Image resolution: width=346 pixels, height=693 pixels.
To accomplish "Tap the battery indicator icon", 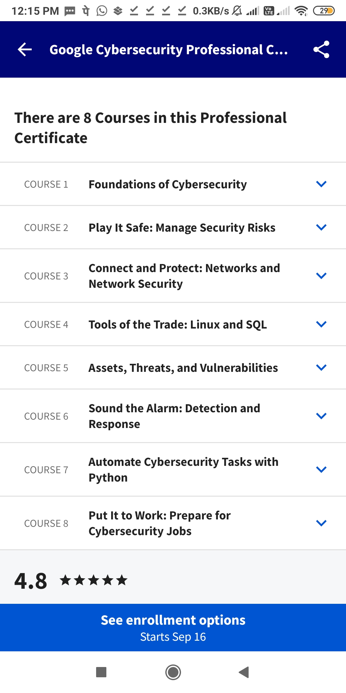I will 324,11.
